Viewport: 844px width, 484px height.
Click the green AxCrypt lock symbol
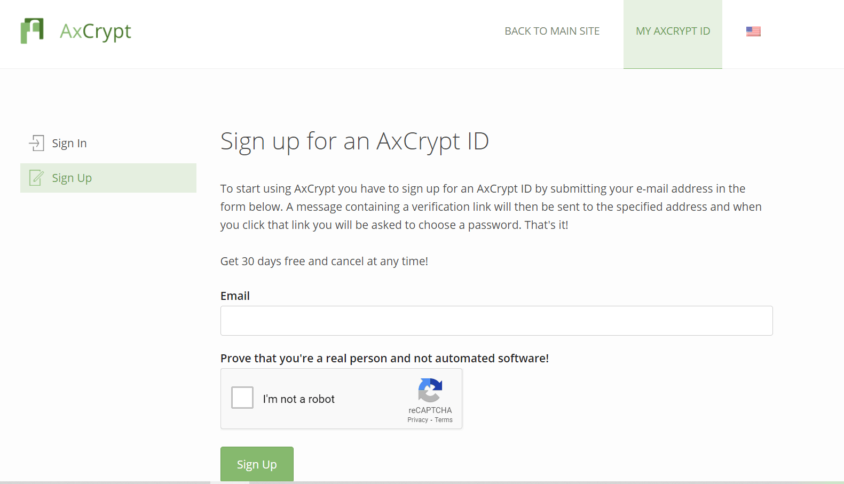[x=33, y=31]
